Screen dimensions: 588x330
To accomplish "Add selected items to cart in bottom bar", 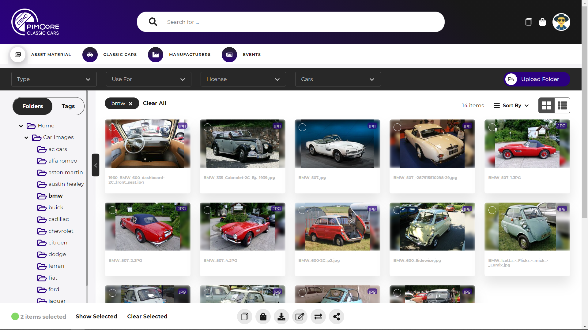I will click(x=263, y=317).
